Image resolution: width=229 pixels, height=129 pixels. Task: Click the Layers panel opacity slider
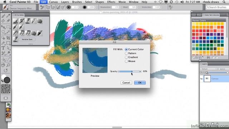point(219,72)
